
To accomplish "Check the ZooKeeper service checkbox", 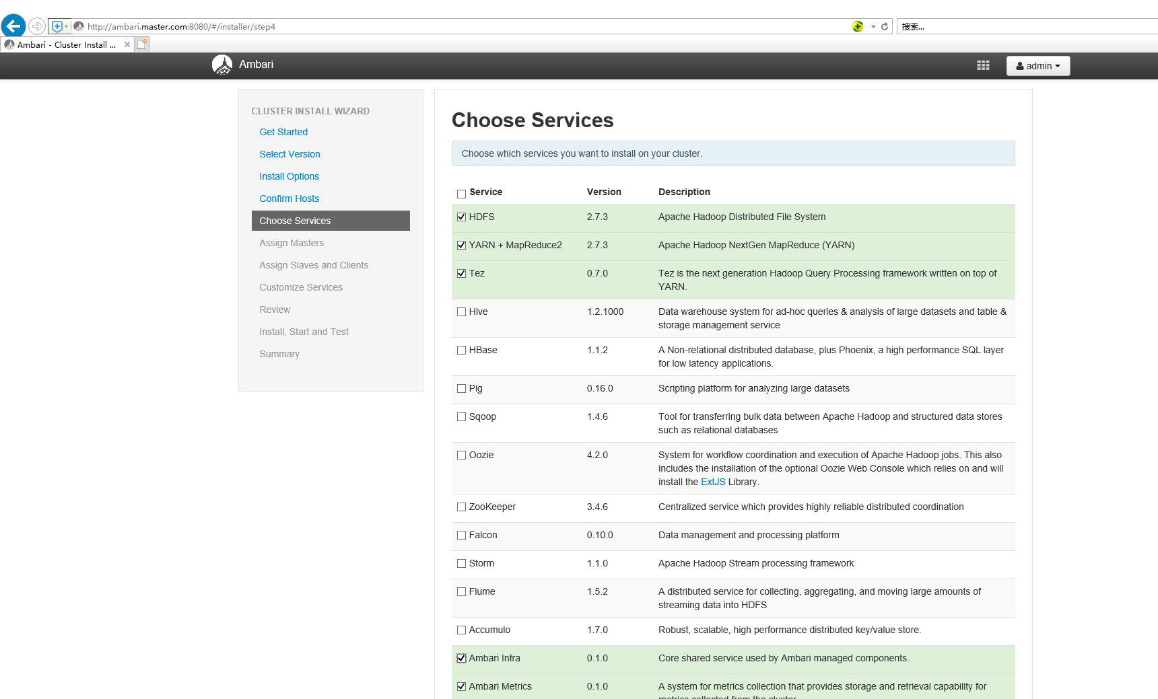I will click(x=461, y=507).
